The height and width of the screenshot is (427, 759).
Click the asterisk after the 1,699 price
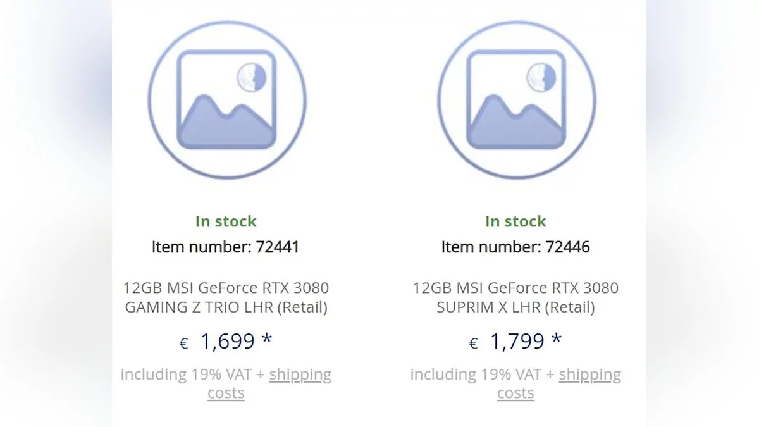point(267,340)
